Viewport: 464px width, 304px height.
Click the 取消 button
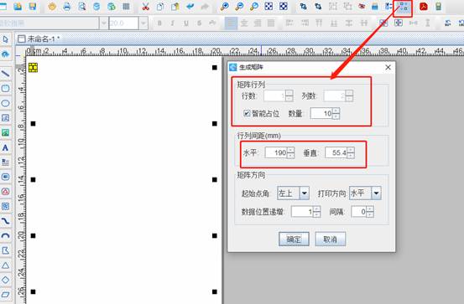click(331, 239)
